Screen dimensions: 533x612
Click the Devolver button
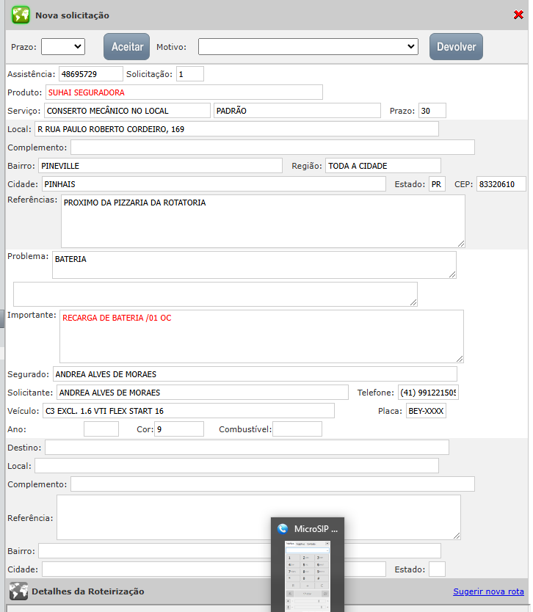click(456, 46)
